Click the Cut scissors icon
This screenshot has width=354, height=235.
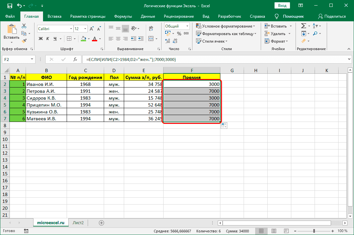(24, 26)
